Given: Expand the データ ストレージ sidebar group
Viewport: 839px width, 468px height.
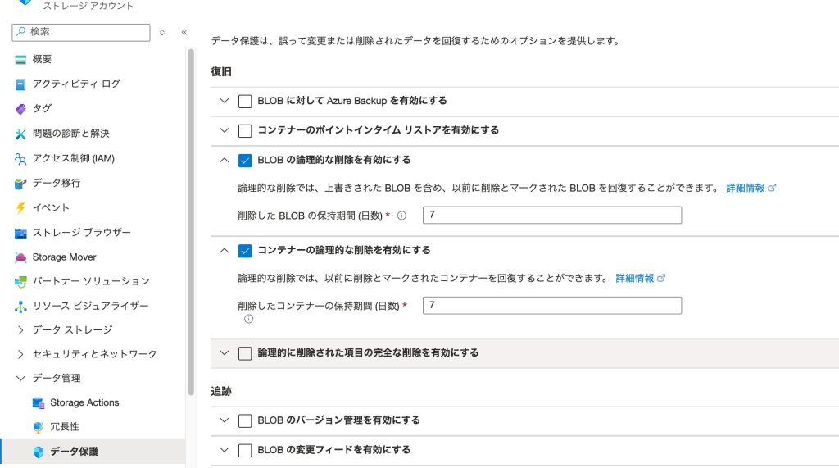Looking at the screenshot, I should [20, 329].
